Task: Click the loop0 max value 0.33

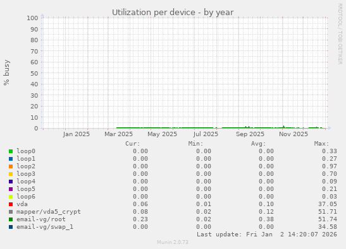Action: click(x=330, y=151)
